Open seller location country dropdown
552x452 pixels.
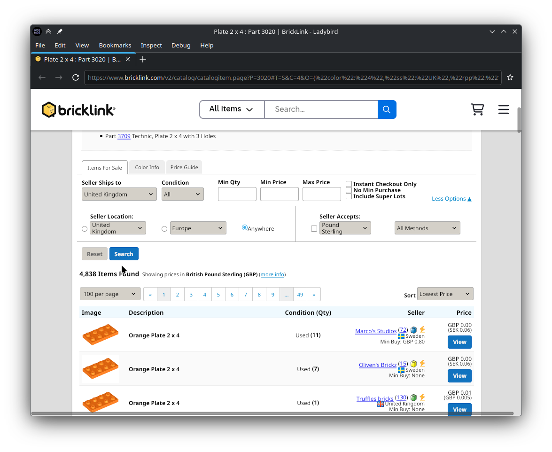(x=117, y=228)
